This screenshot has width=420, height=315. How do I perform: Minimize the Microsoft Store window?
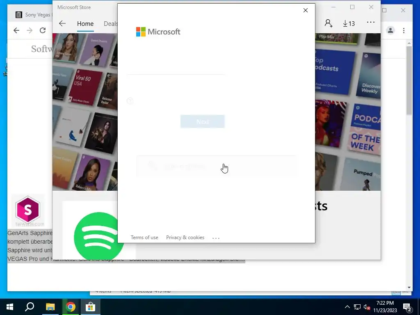coord(333,7)
